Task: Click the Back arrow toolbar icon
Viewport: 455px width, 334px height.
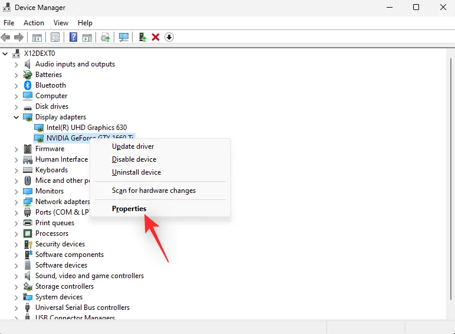Action: (x=5, y=37)
